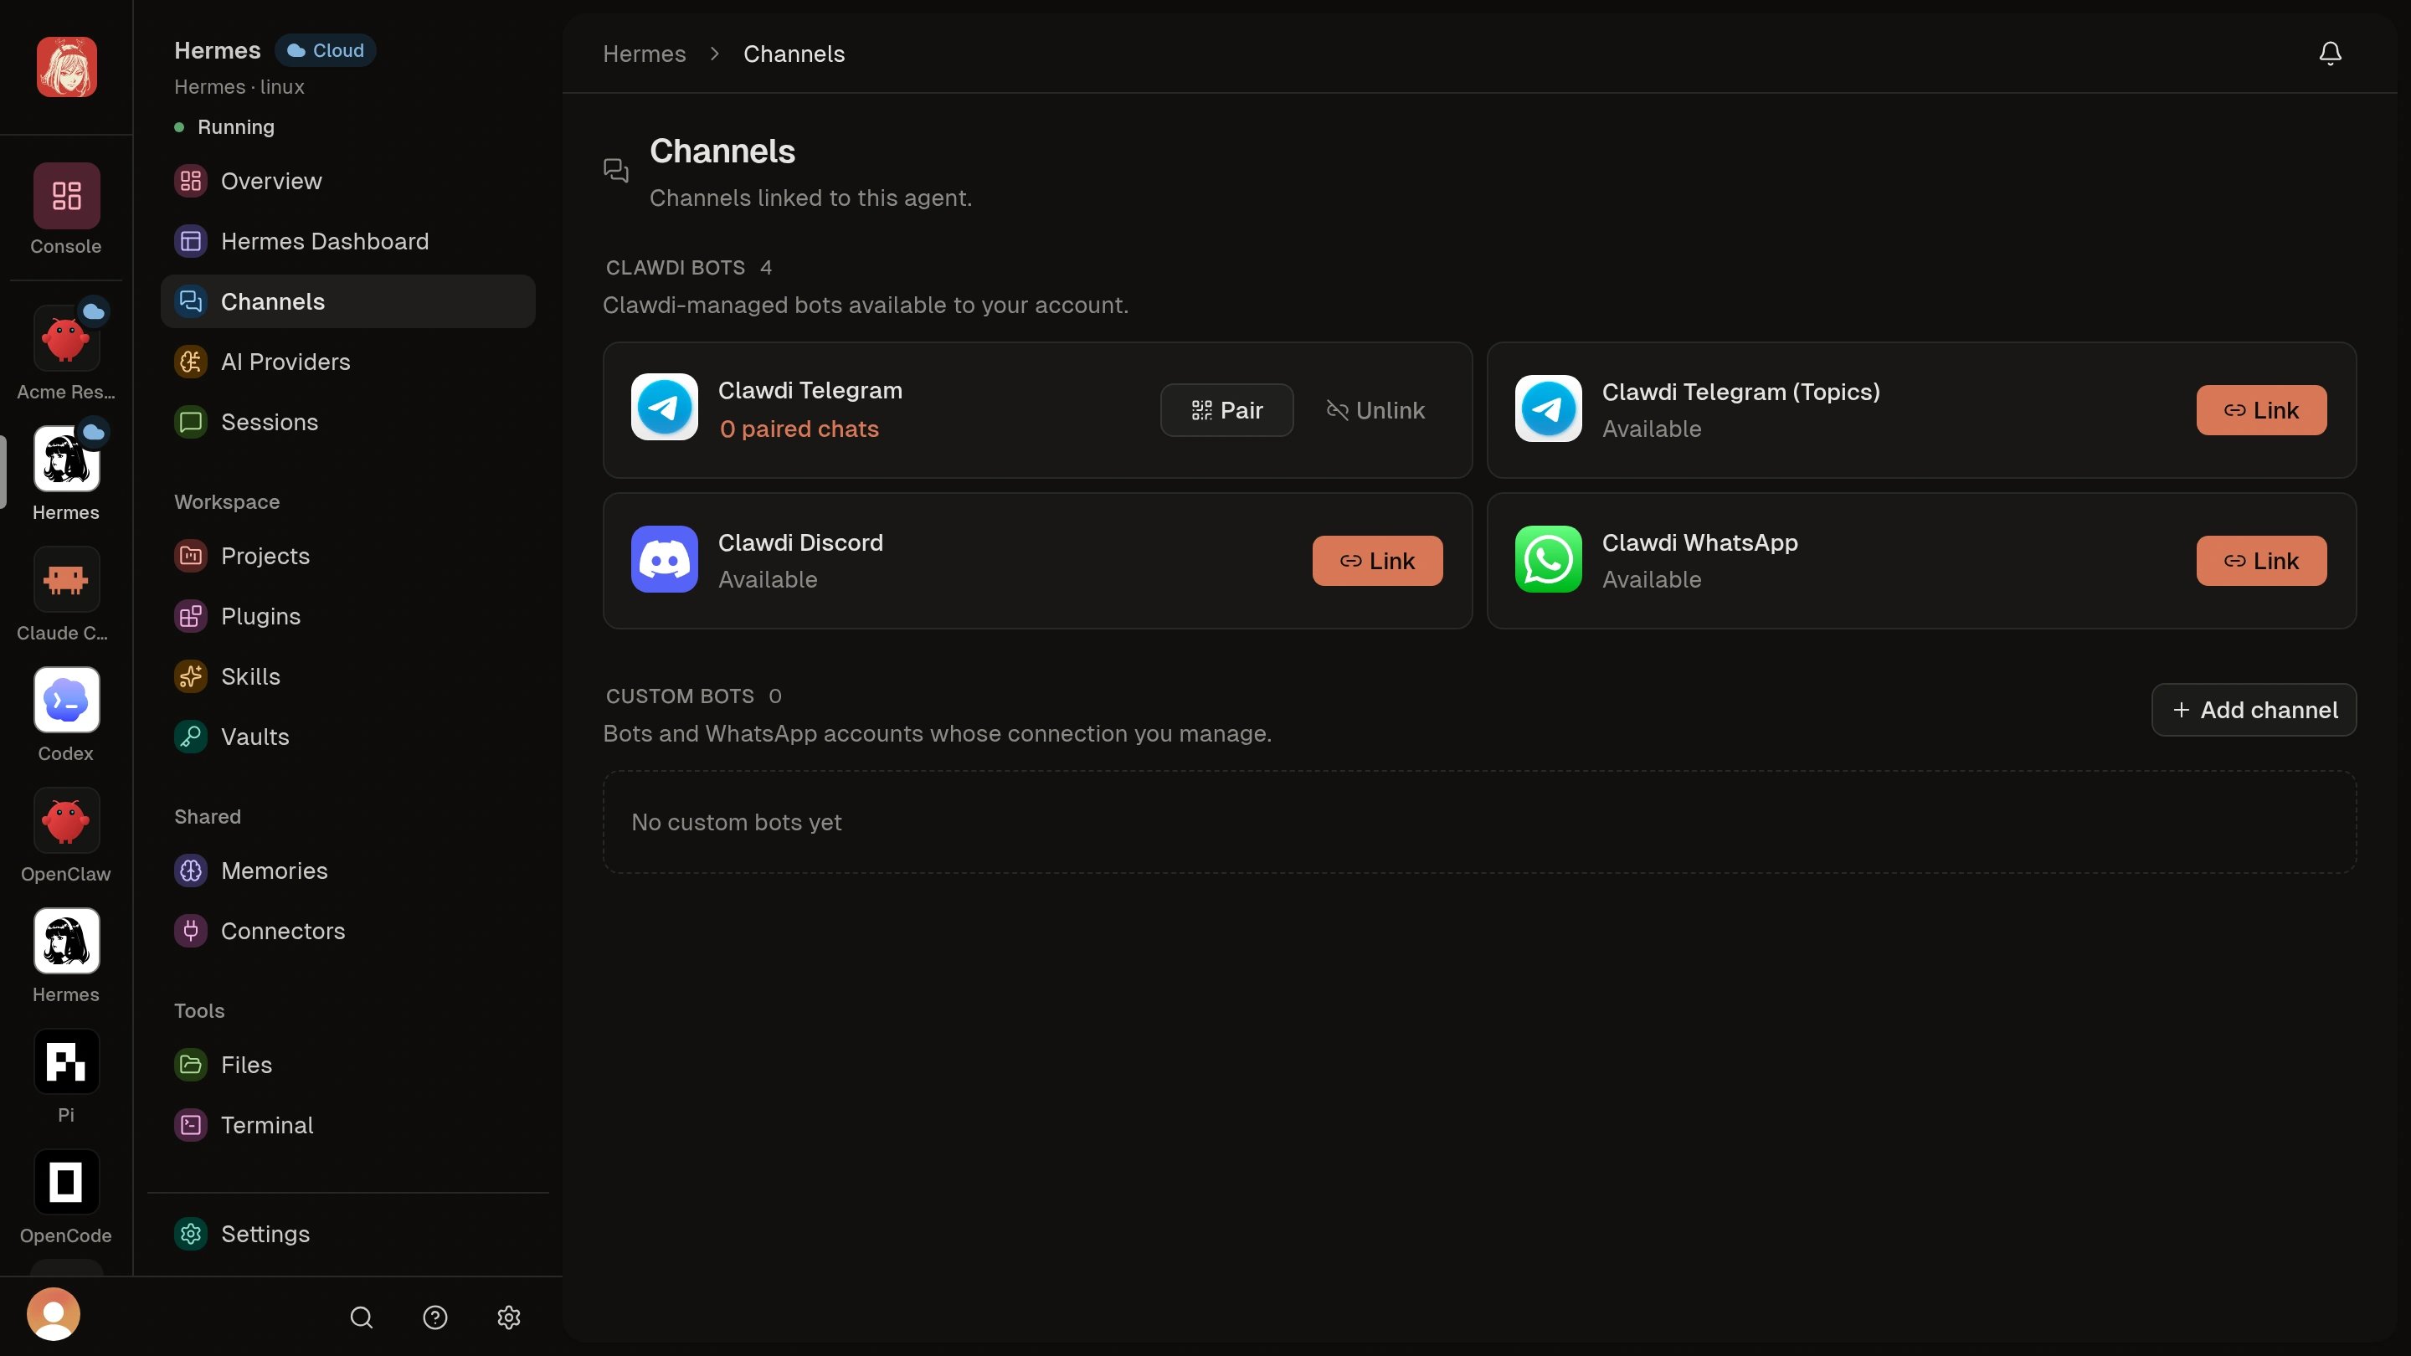Open Files under Tools
The width and height of the screenshot is (2411, 1356).
point(348,1065)
